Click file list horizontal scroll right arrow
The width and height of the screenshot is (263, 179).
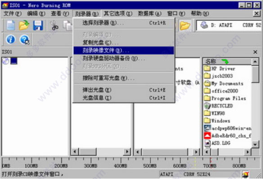[x=248, y=152]
